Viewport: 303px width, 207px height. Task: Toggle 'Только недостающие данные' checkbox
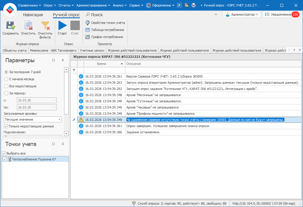point(6,126)
